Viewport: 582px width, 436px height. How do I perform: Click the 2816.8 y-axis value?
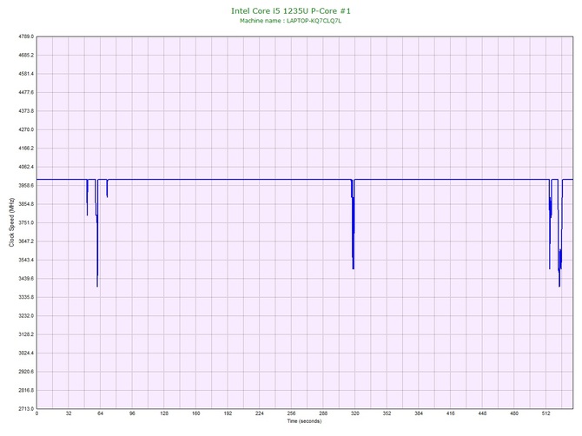[26, 390]
